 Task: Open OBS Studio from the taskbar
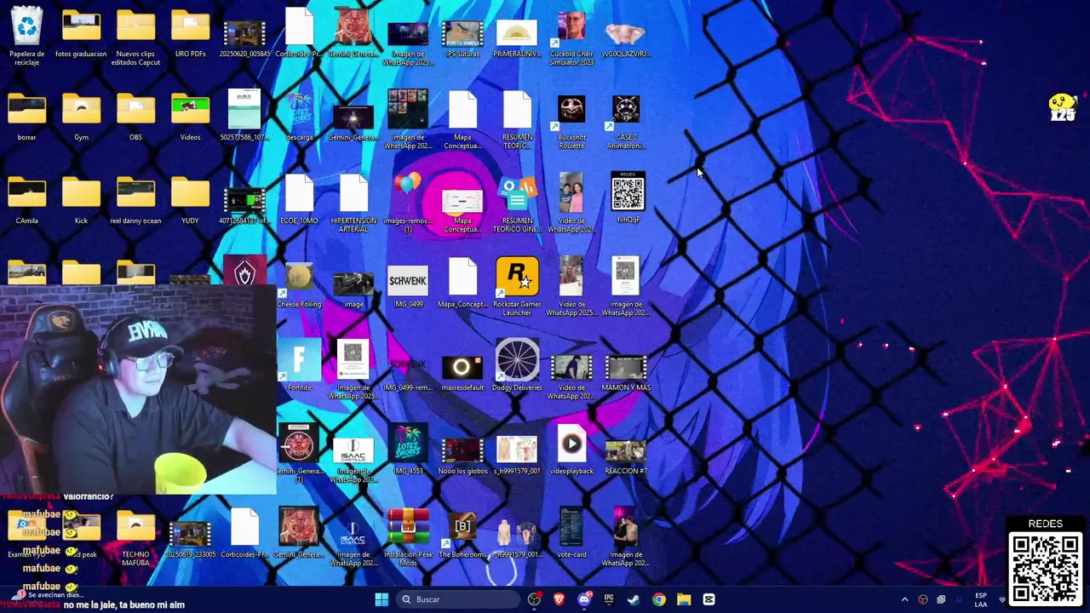(x=534, y=599)
